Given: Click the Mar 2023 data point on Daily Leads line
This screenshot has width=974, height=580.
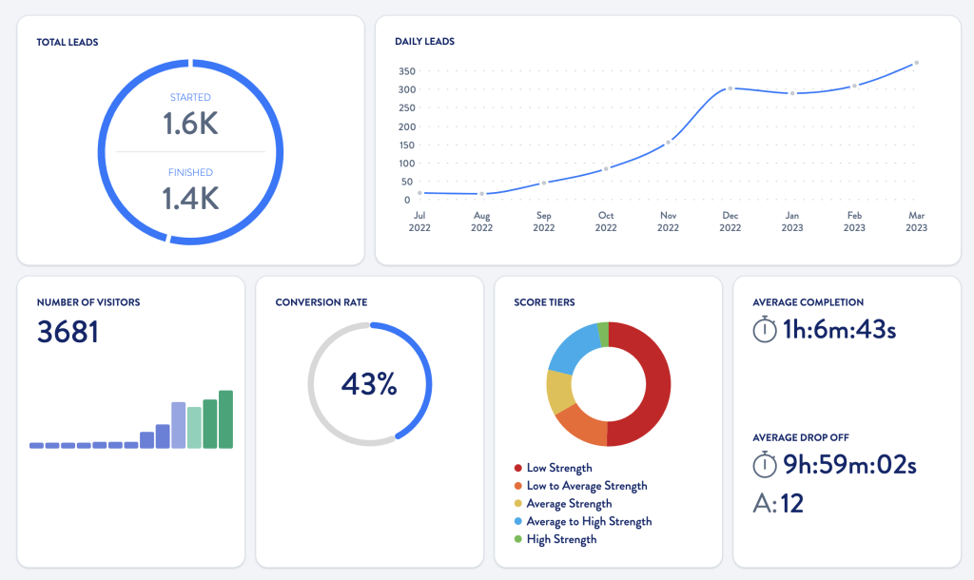Looking at the screenshot, I should point(917,63).
